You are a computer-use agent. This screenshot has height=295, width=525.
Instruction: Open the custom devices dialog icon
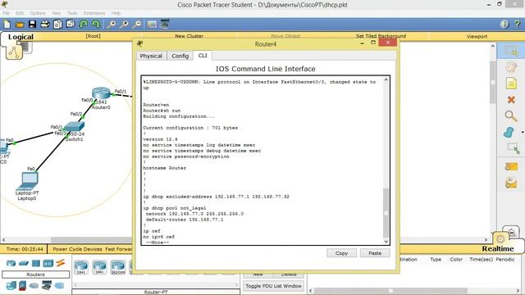[x=164, y=24]
